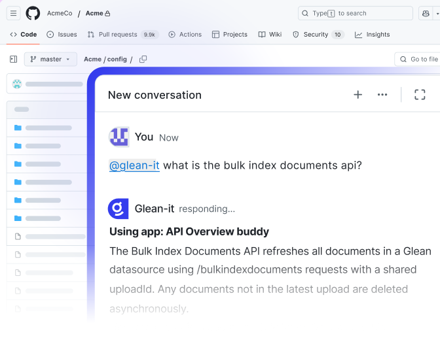The image size is (440, 340).
Task: Click the Pull requests branch icon
Action: coord(90,35)
